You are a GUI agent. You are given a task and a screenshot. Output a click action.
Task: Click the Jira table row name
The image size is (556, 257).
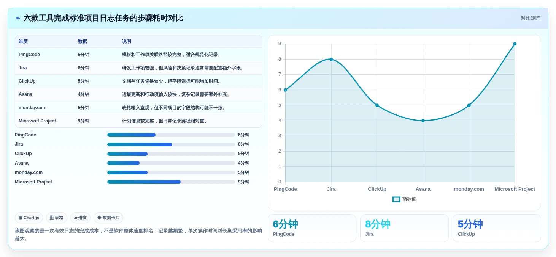point(23,68)
